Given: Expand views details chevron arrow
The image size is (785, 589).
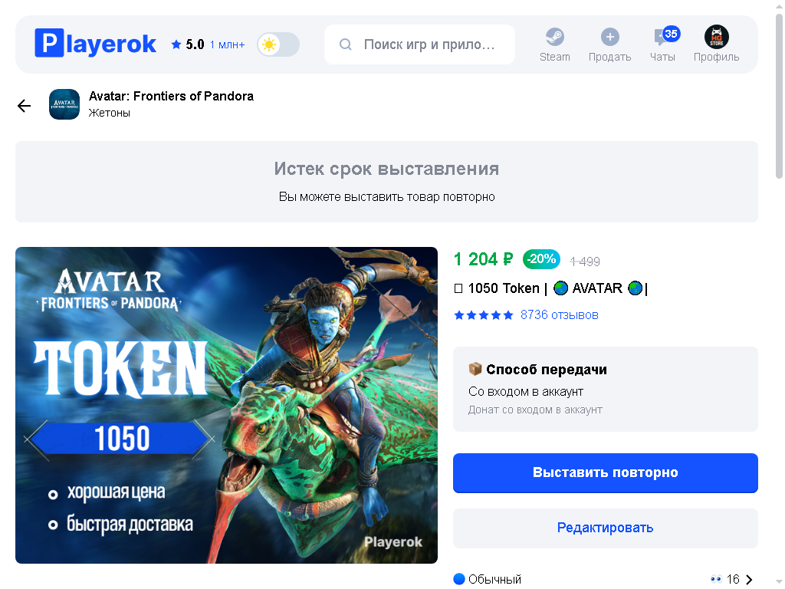Looking at the screenshot, I should (x=750, y=580).
